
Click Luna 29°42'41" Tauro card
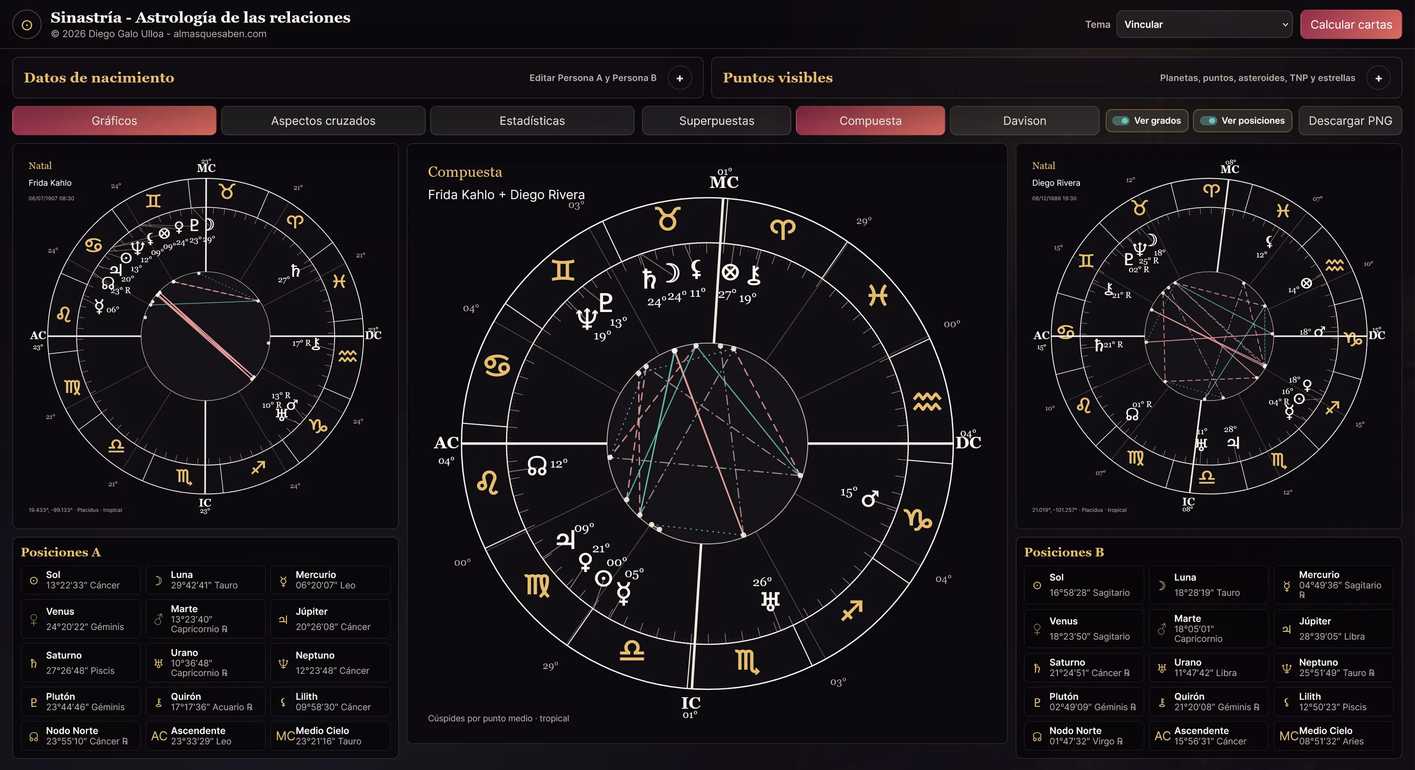point(206,580)
